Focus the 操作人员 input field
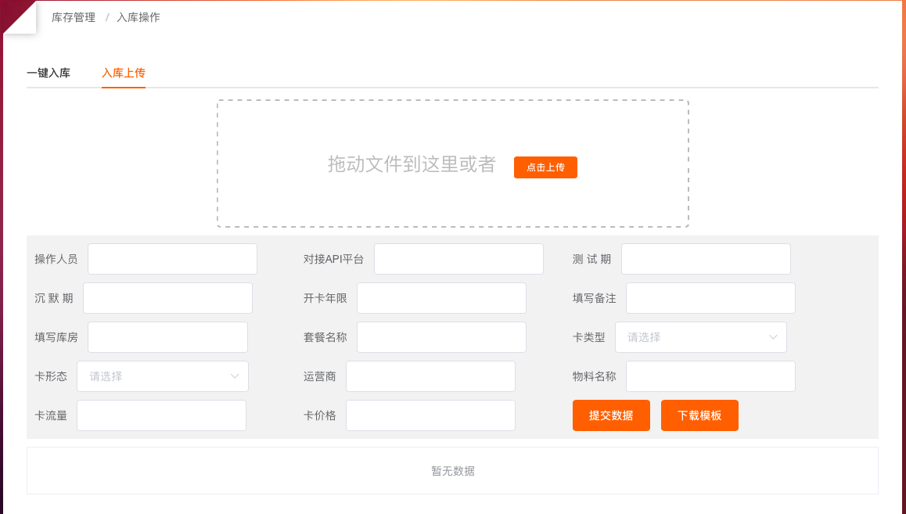906x514 pixels. coord(172,259)
